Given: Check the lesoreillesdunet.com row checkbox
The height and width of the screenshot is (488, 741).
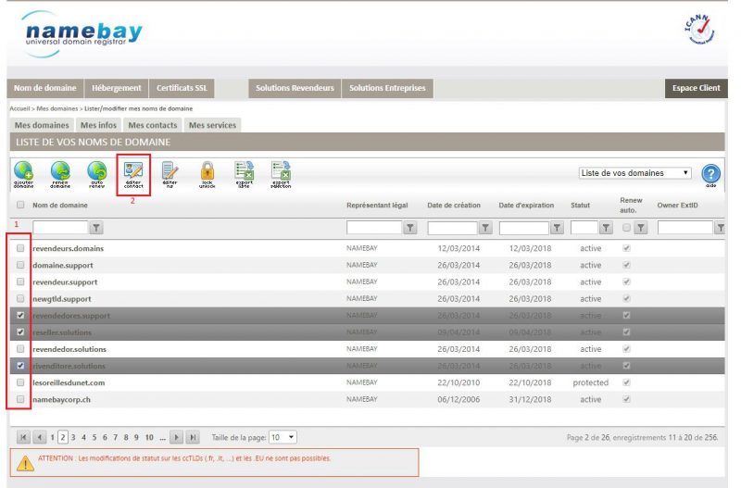Looking at the screenshot, I should click(x=20, y=382).
